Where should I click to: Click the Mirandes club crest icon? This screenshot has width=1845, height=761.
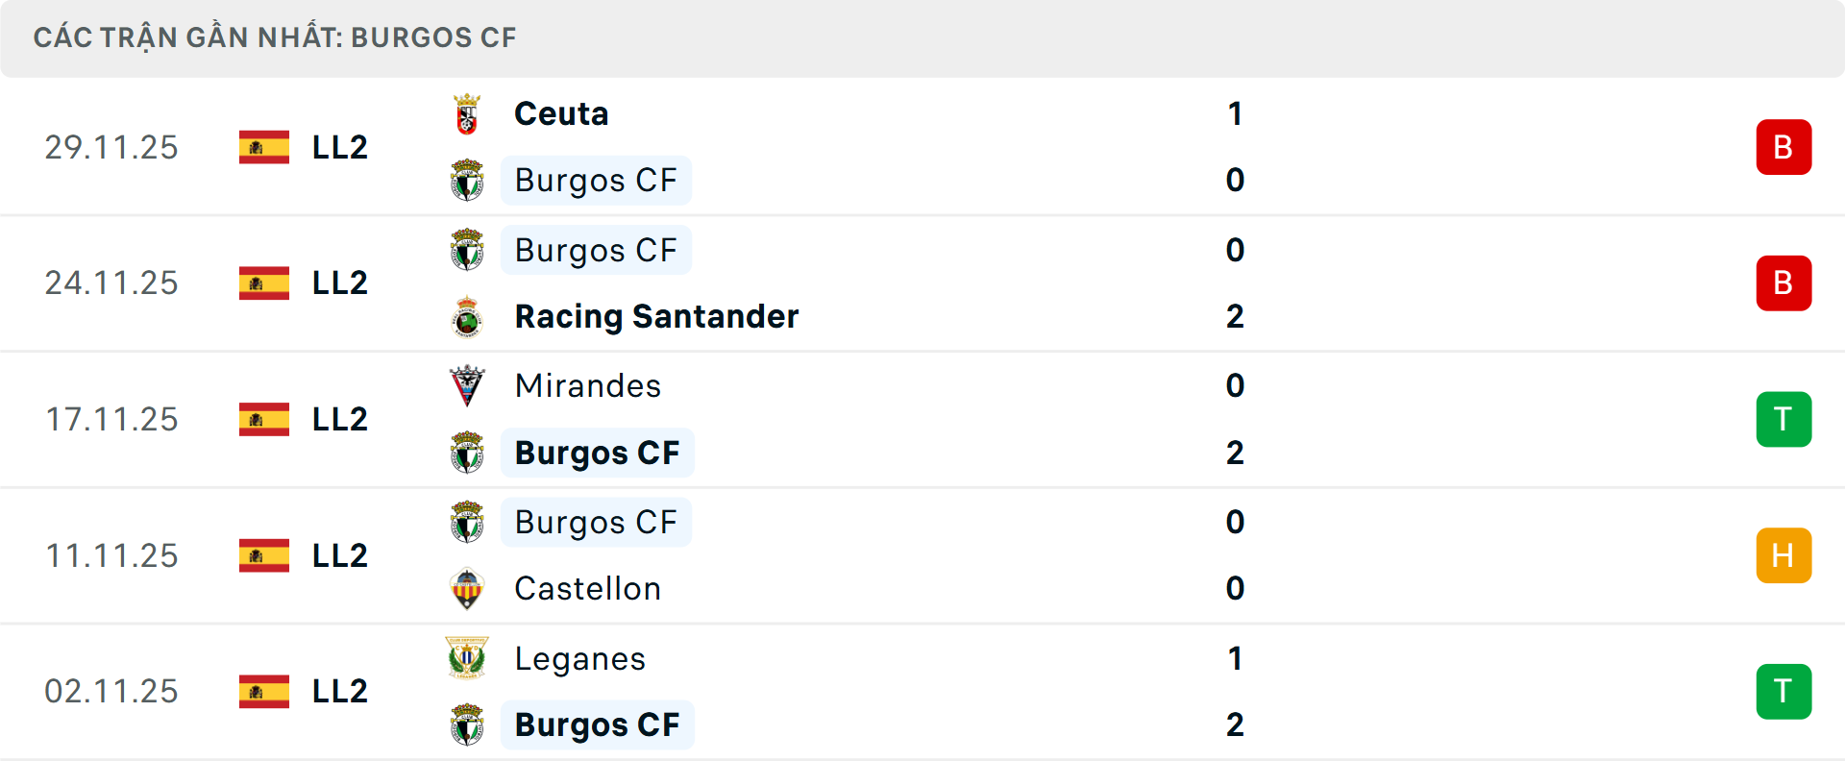[467, 386]
